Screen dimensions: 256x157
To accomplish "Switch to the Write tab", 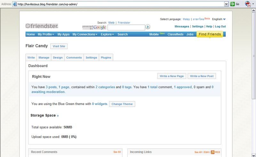I will 31,57.
